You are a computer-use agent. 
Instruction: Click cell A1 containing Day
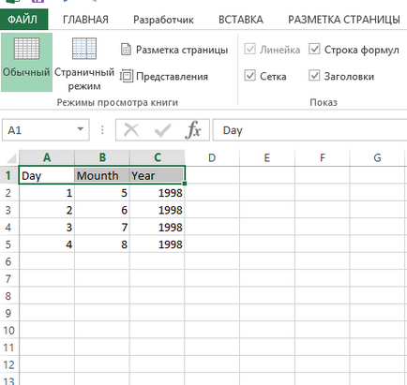pyautogui.click(x=47, y=175)
